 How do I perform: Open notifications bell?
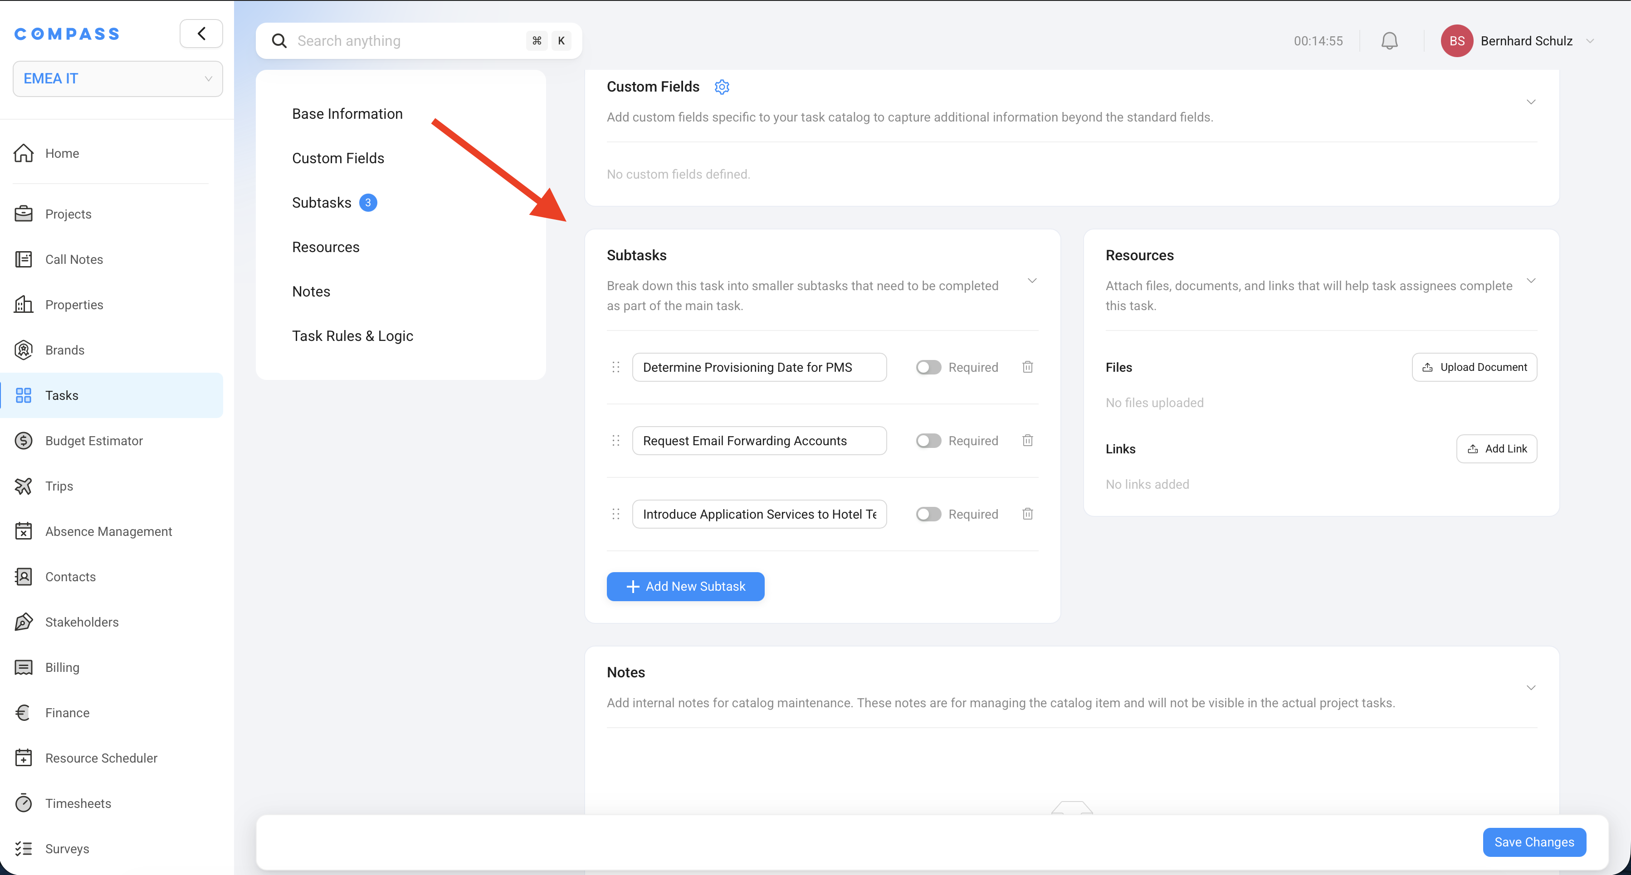pyautogui.click(x=1389, y=41)
